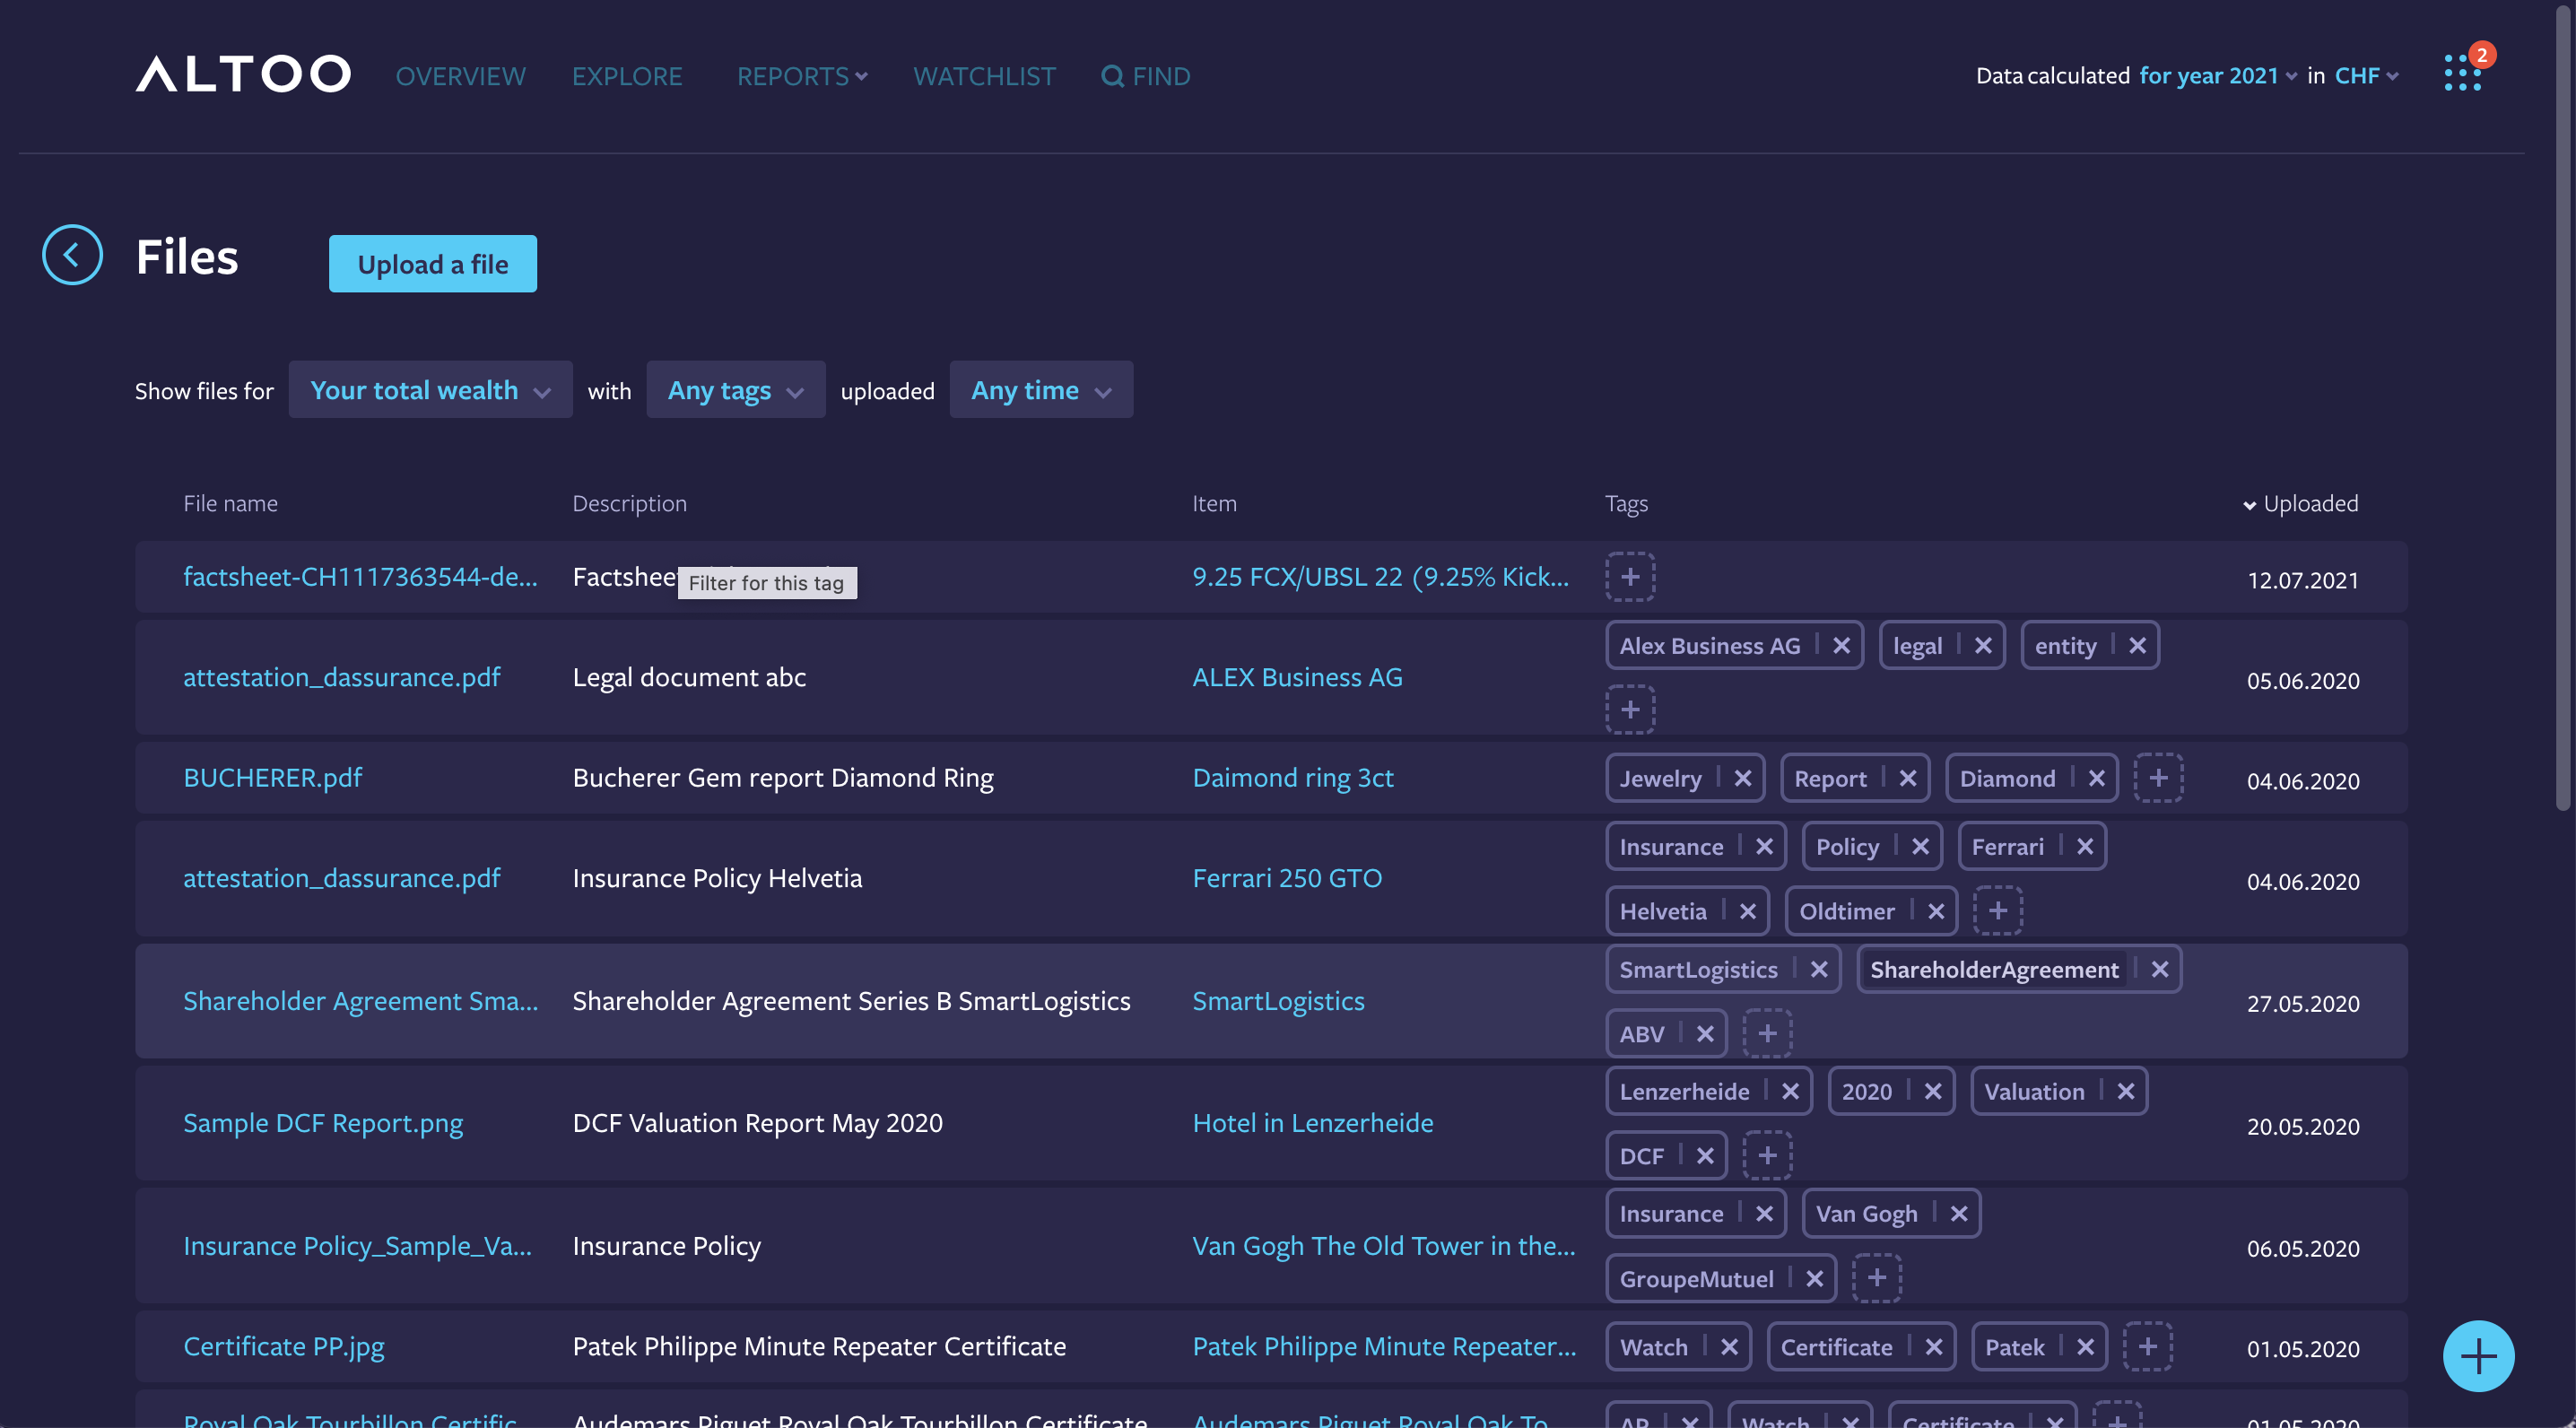2576x1428 pixels.
Task: Open the EXPLORE section
Action: coord(627,76)
